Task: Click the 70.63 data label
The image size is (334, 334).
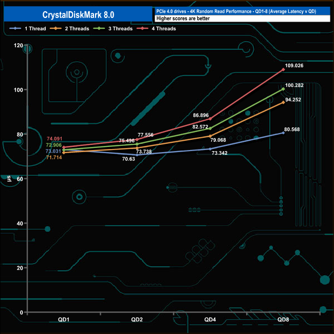Action: click(x=128, y=159)
